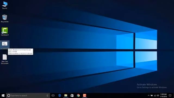The width and height of the screenshot is (174, 98).
Task: Select the windows10 command script file
Action: click(5, 45)
